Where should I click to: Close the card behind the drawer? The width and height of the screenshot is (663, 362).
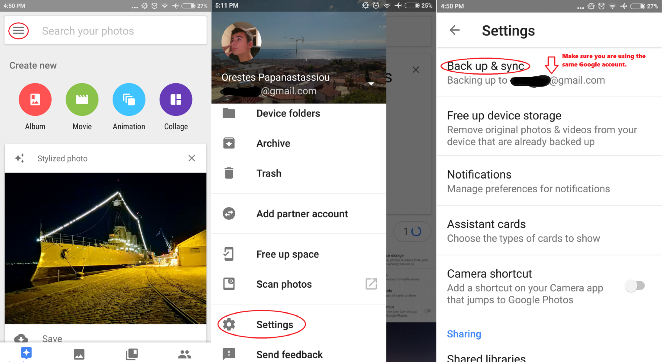[416, 70]
